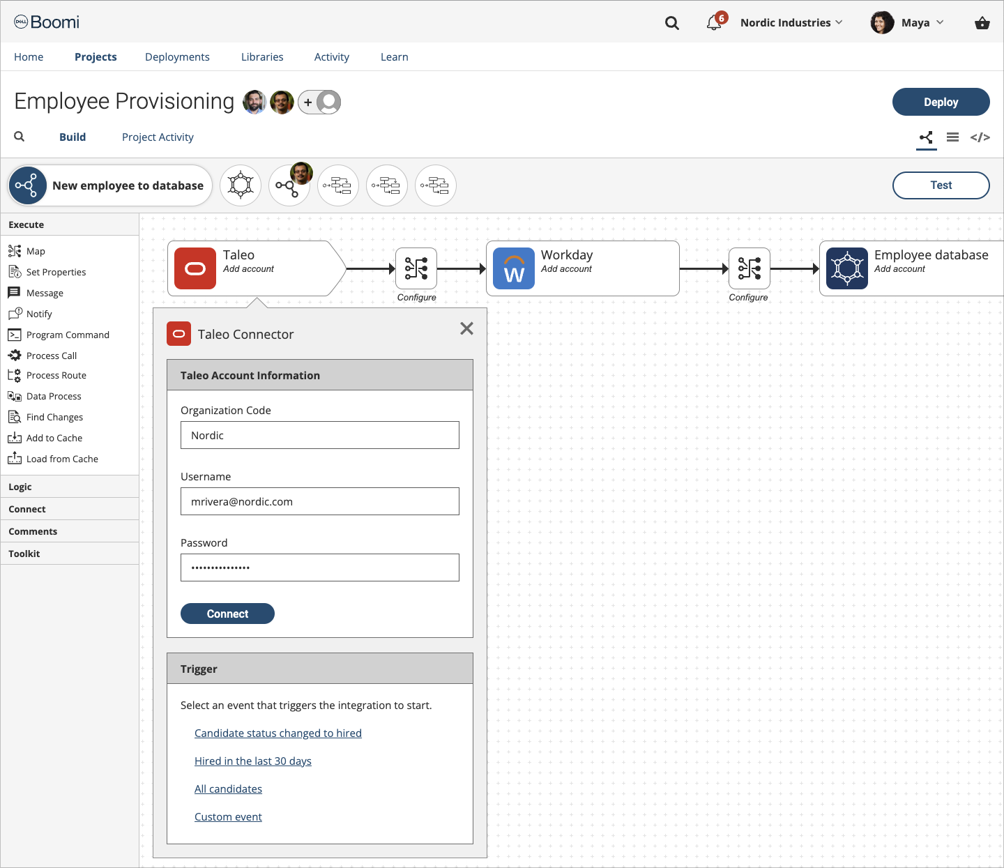1004x868 pixels.
Task: Choose All candidates trigger
Action: 229,789
